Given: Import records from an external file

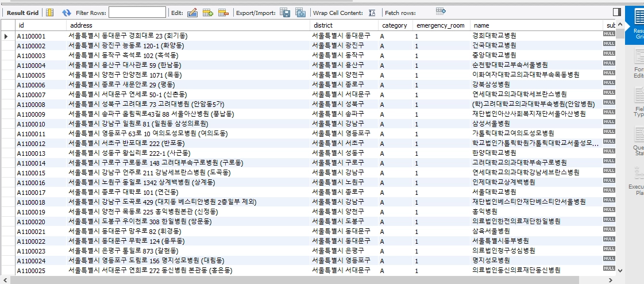Looking at the screenshot, I should pos(300,13).
